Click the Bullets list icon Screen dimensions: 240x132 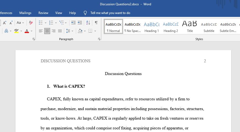pyautogui.click(x=41, y=23)
